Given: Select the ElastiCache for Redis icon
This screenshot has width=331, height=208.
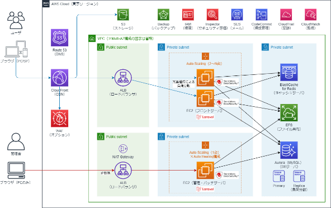Looking at the screenshot, I should click(289, 73).
